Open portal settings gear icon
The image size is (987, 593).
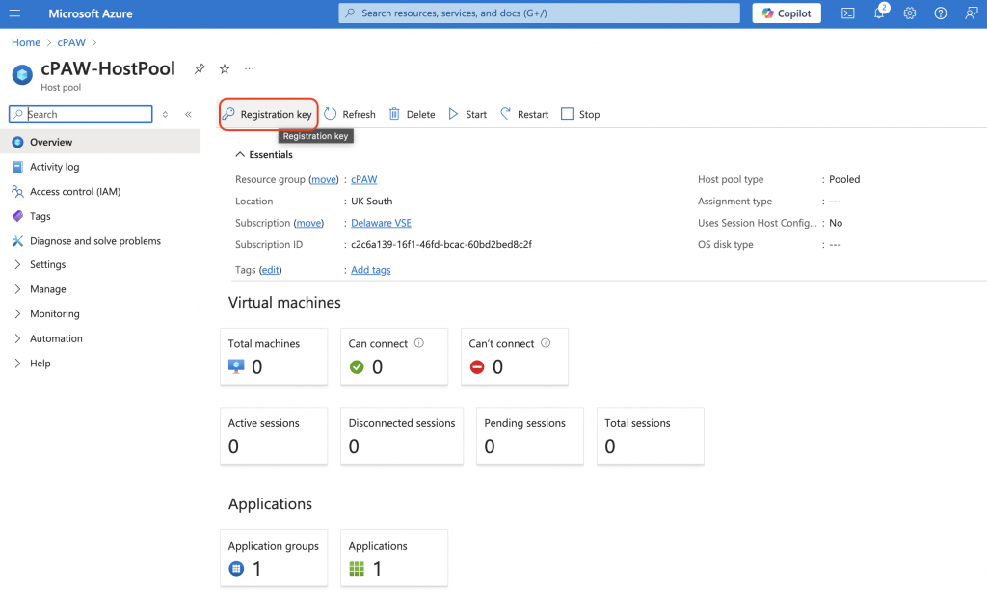[x=910, y=13]
